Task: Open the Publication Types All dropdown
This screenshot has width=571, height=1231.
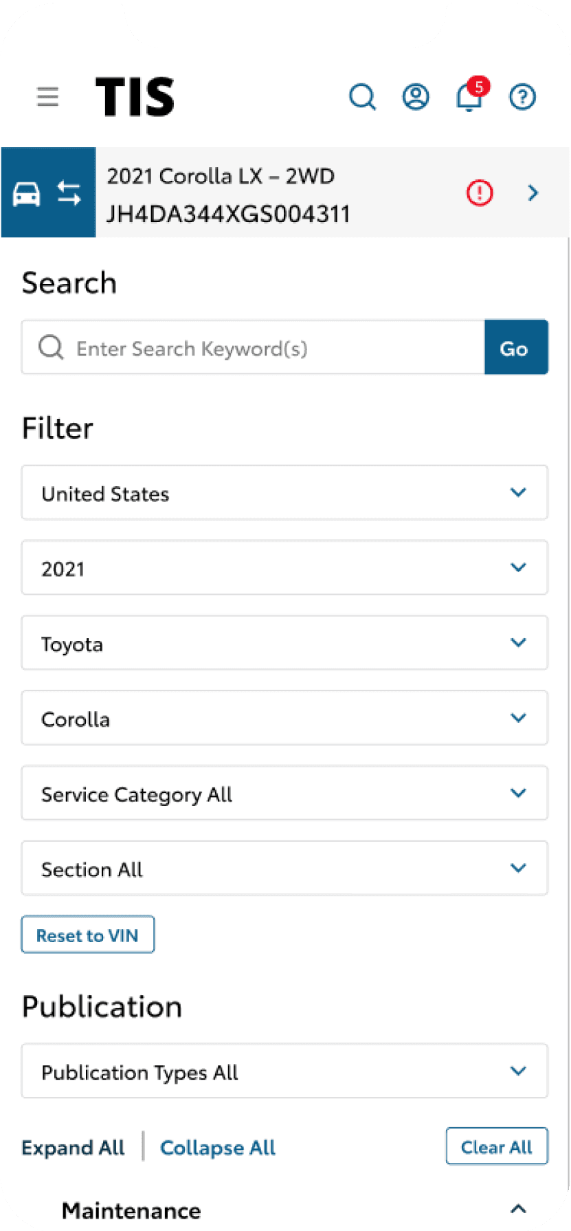Action: [x=284, y=1071]
